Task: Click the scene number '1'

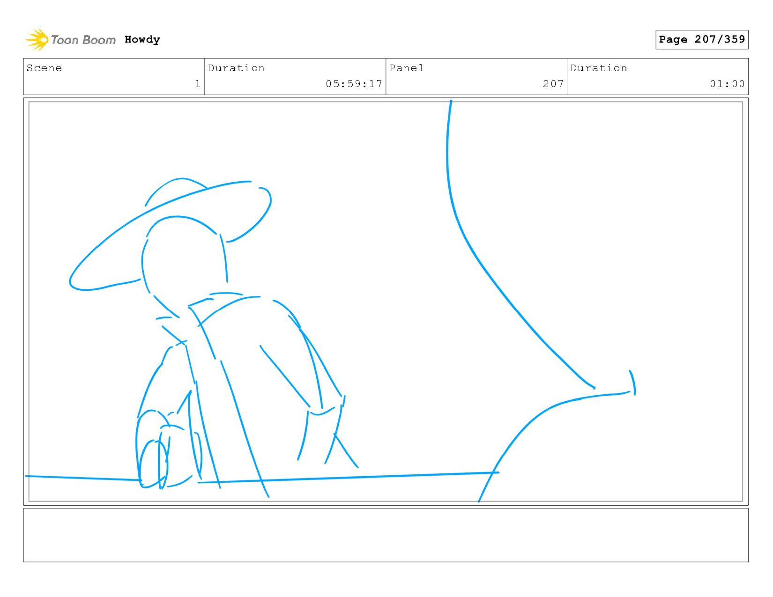Action: (x=198, y=84)
